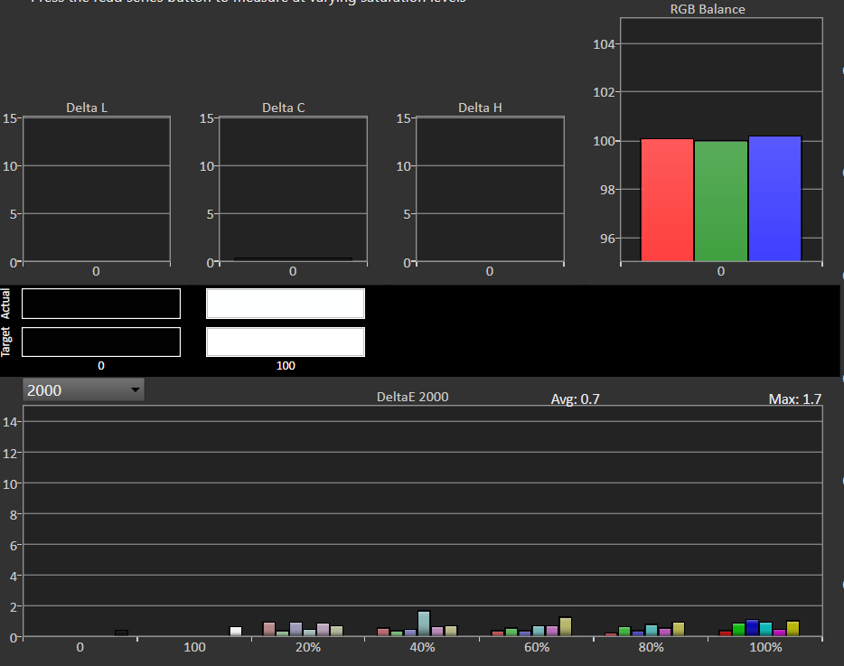Click the 20% saturation axis label
This screenshot has width=844, height=666.
(x=308, y=647)
